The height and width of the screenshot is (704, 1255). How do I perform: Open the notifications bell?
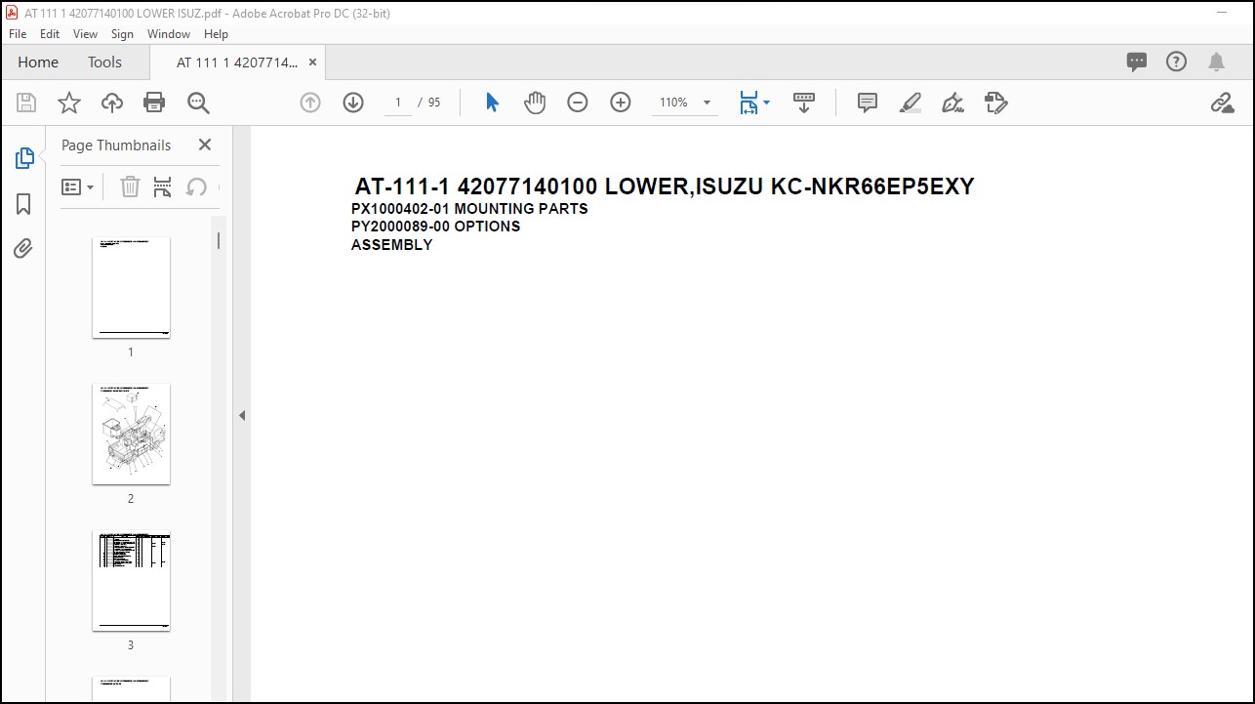(1216, 62)
